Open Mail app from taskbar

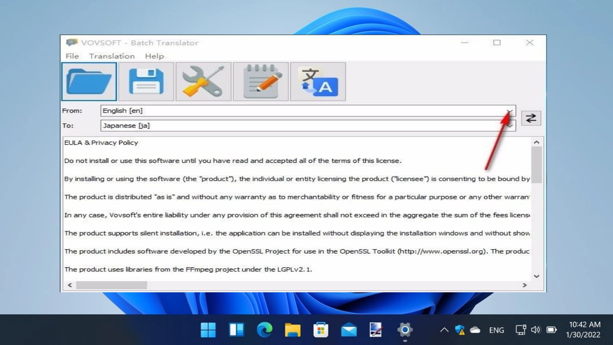point(349,330)
